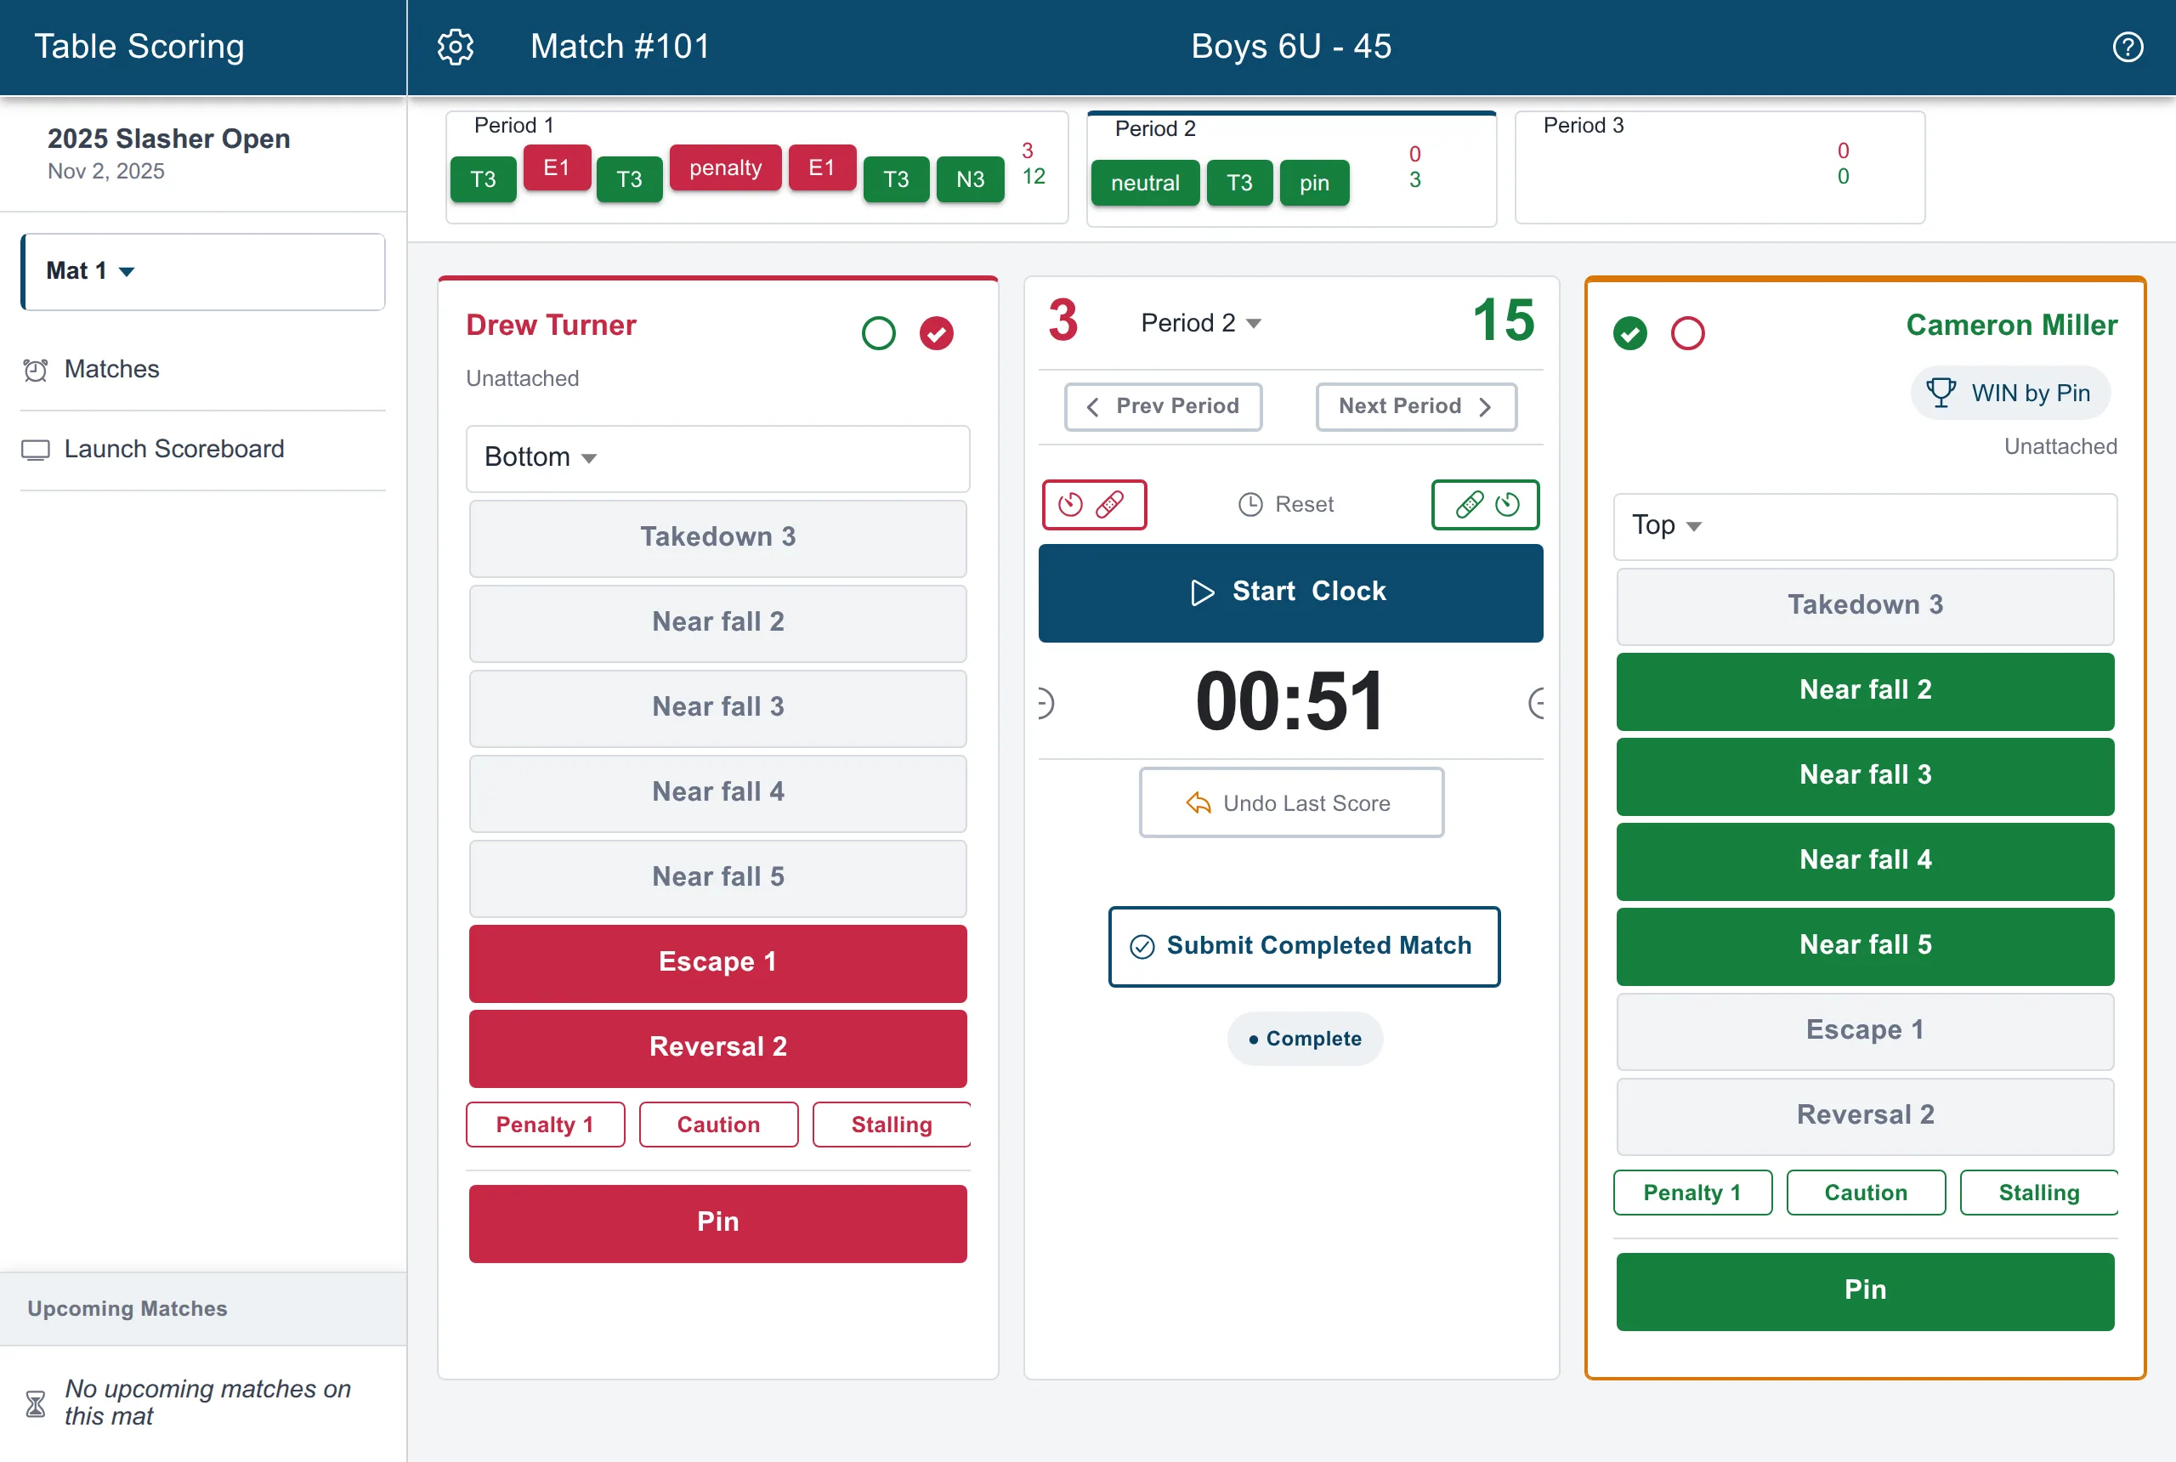Select the N3 chip in Period 1

(x=970, y=179)
